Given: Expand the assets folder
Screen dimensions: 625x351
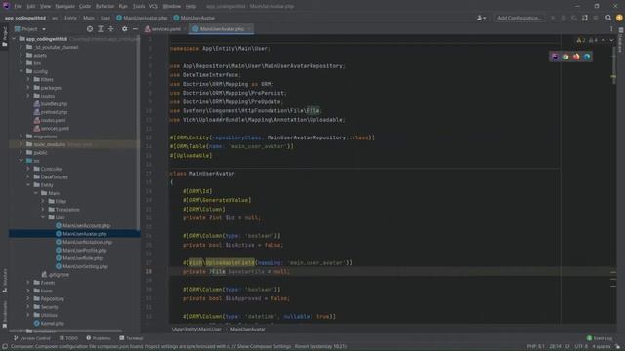Looking at the screenshot, I should coord(21,55).
